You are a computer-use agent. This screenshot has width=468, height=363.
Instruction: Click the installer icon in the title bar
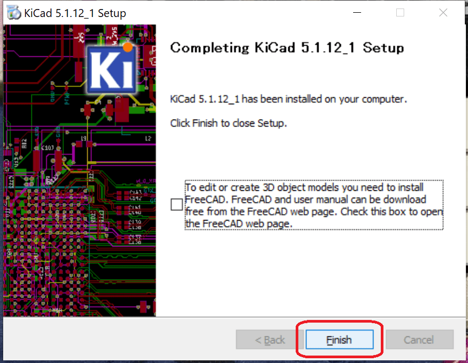pyautogui.click(x=14, y=13)
